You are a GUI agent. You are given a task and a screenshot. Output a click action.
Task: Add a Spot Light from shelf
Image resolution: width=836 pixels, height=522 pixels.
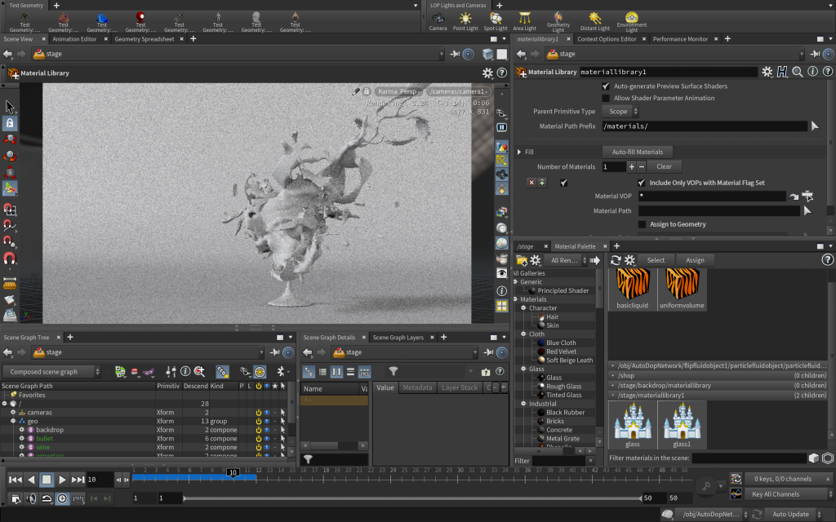point(496,21)
